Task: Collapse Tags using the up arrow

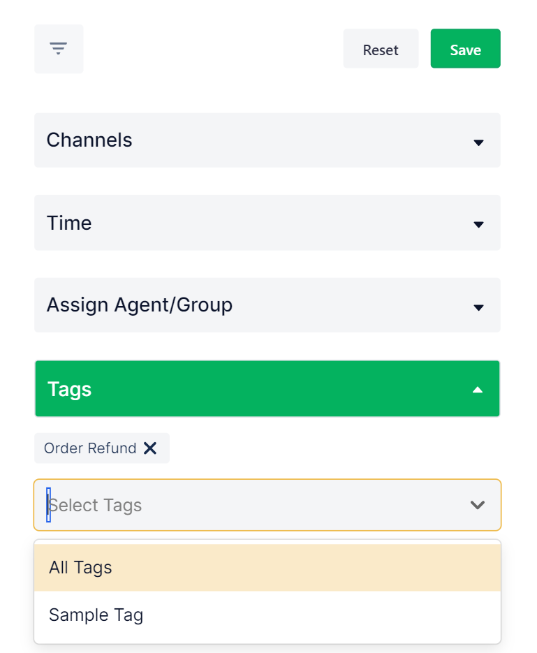Action: point(478,390)
